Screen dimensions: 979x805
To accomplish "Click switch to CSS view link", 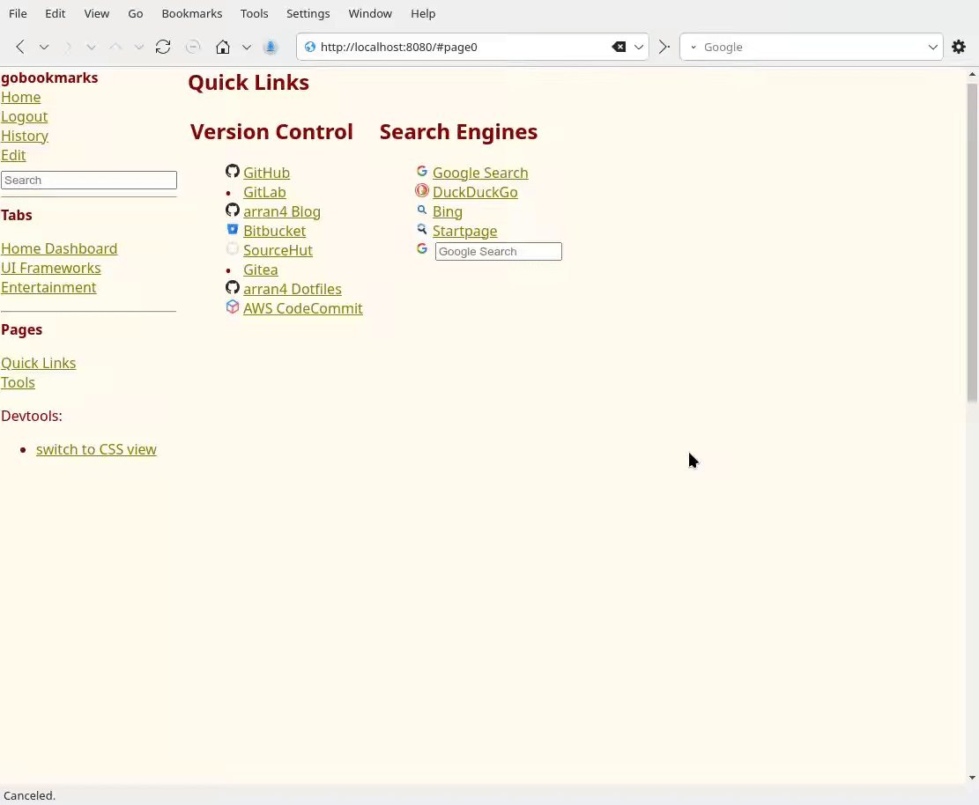I will 96,449.
